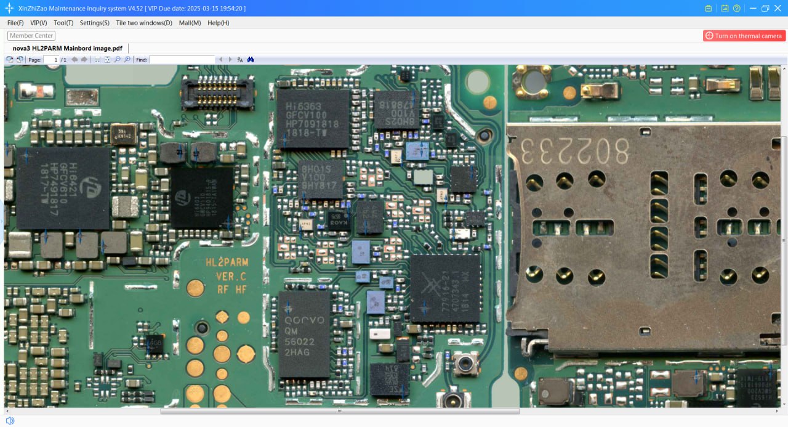Go to the next page arrow
This screenshot has width=788, height=427.
click(x=84, y=60)
